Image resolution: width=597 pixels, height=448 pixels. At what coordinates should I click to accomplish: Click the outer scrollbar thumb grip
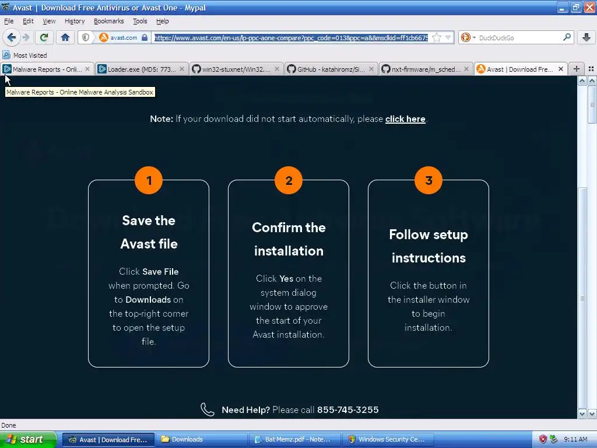click(x=592, y=105)
